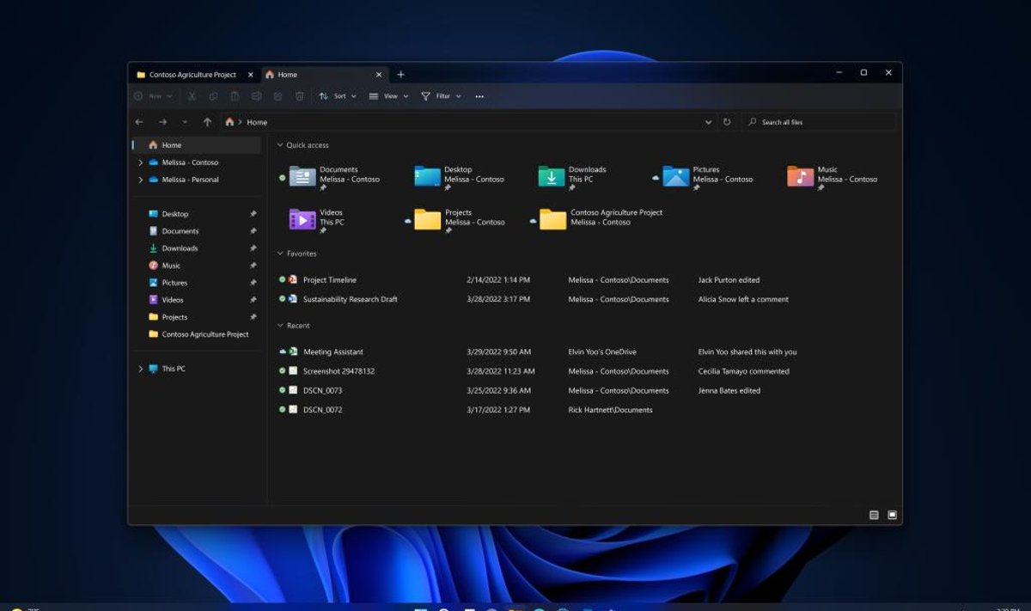Click the Copy icon in toolbar
Viewport: 1031px width, 611px height.
coord(213,96)
